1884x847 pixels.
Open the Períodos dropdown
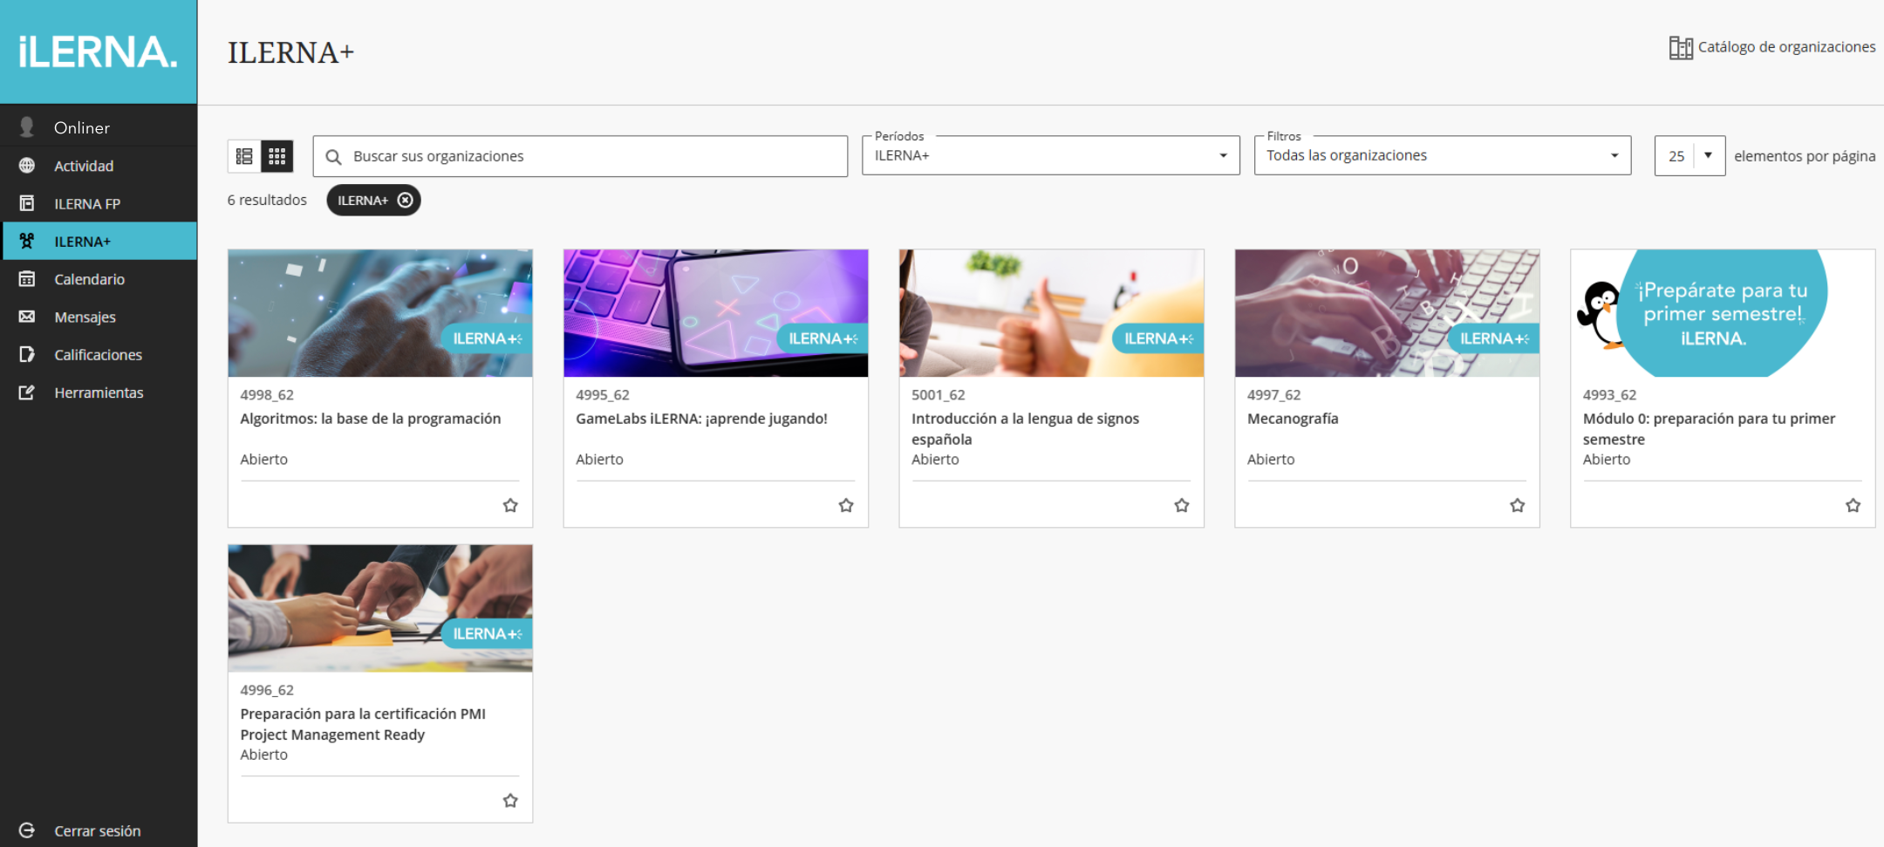coord(1051,155)
